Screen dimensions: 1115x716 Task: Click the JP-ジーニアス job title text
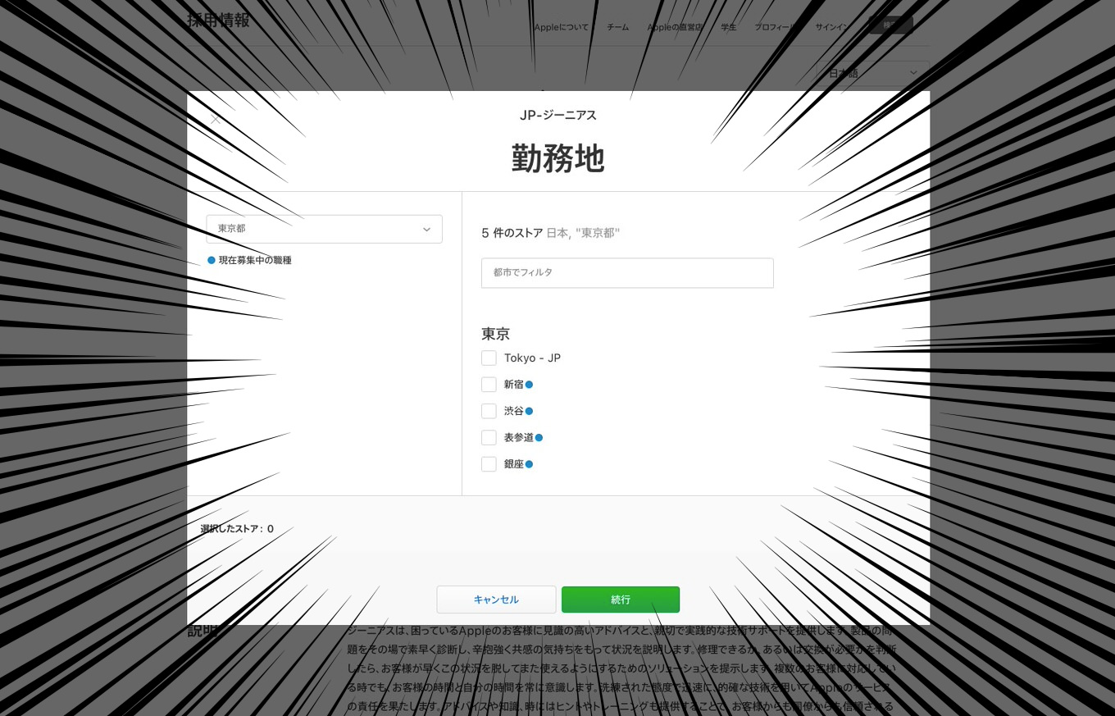pyautogui.click(x=558, y=116)
